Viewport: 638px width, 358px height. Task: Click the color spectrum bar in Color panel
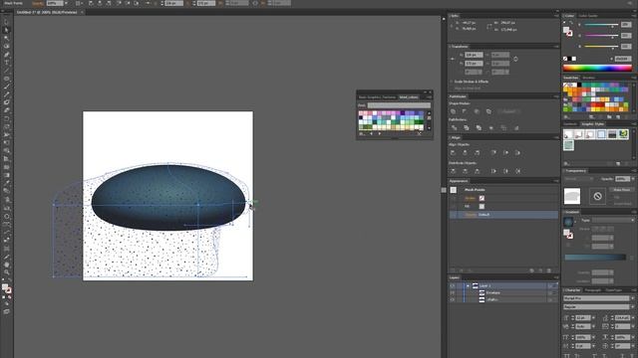pyautogui.click(x=597, y=69)
